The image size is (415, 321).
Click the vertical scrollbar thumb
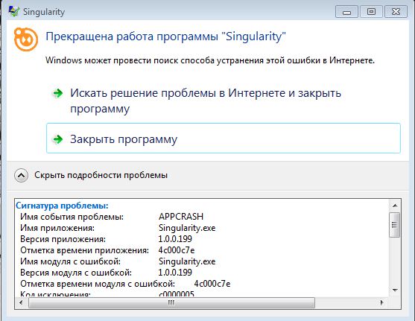(x=395, y=225)
